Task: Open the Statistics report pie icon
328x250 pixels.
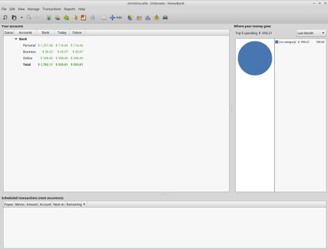Action: pyautogui.click(x=130, y=17)
